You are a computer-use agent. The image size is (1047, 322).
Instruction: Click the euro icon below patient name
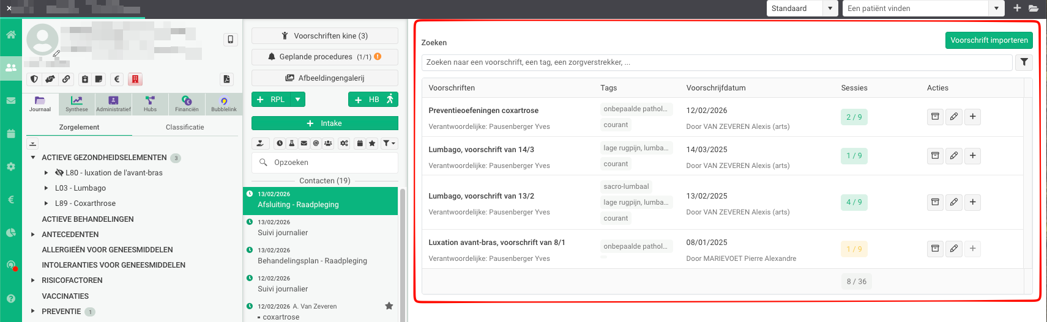[x=117, y=79]
